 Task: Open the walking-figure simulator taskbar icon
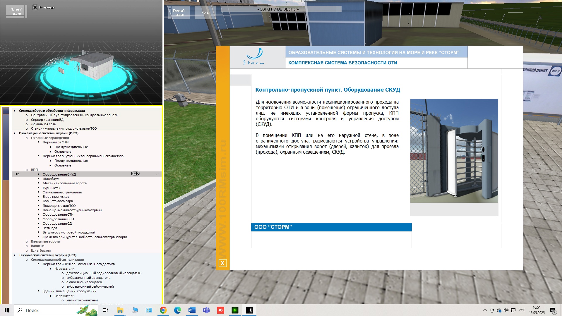click(x=249, y=310)
